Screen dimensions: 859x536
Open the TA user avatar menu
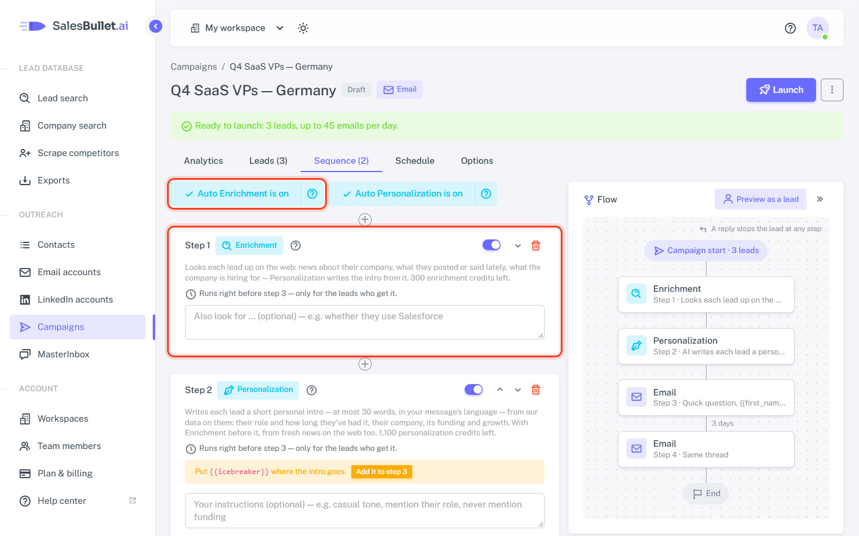[x=818, y=28]
